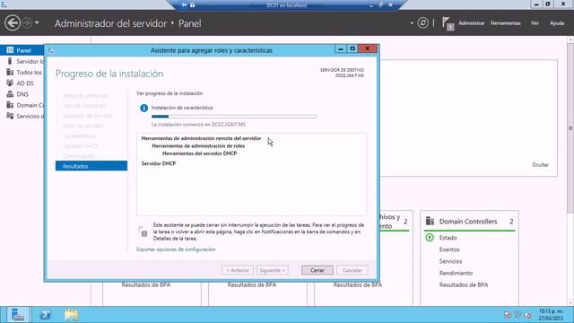The image size is (574, 323).
Task: Select the Resultados step in wizard
Action: coord(91,166)
